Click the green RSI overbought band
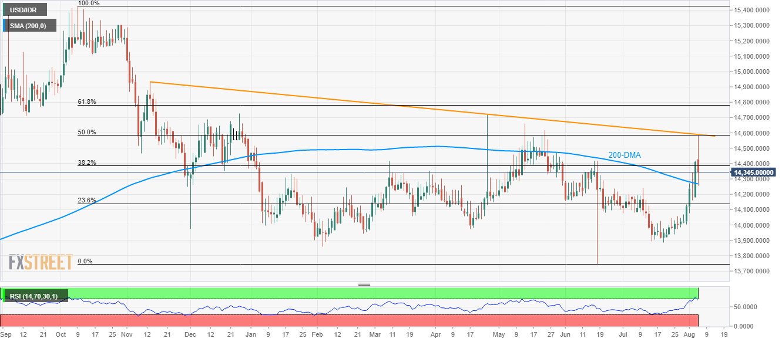The image size is (782, 342). click(382, 293)
